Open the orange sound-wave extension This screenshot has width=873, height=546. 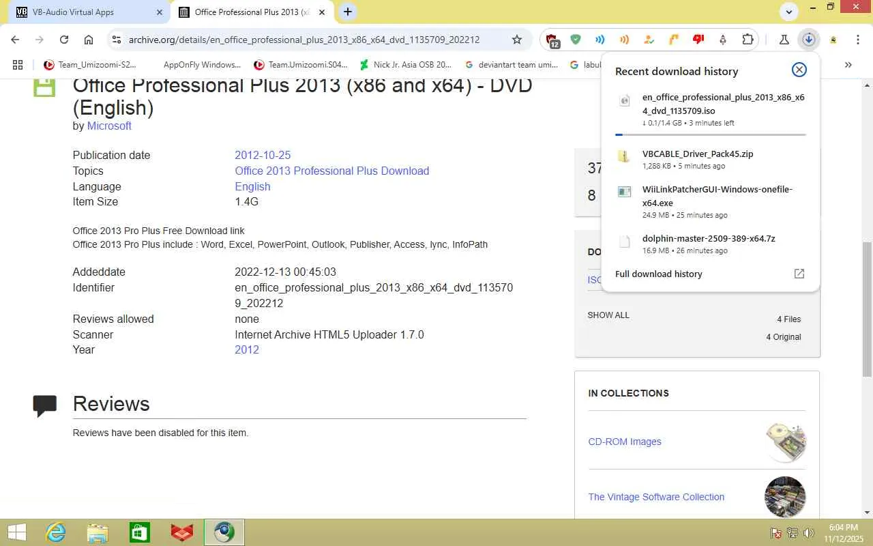pyautogui.click(x=624, y=40)
